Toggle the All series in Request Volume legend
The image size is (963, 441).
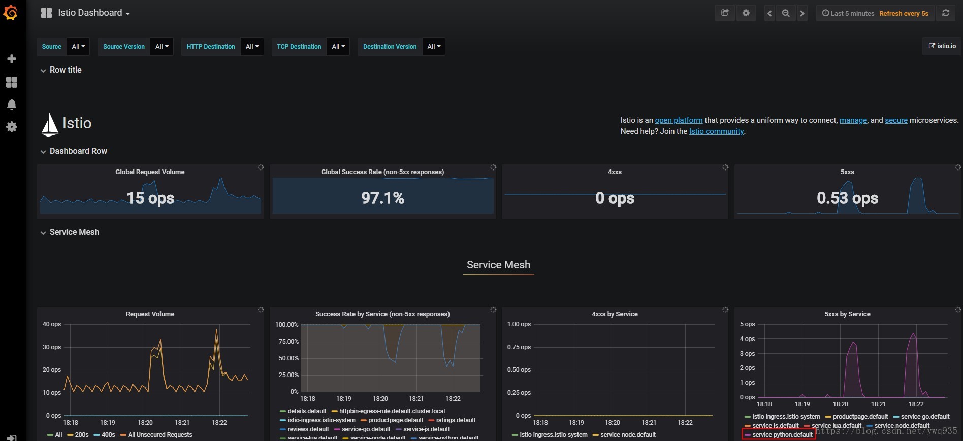[x=58, y=435]
